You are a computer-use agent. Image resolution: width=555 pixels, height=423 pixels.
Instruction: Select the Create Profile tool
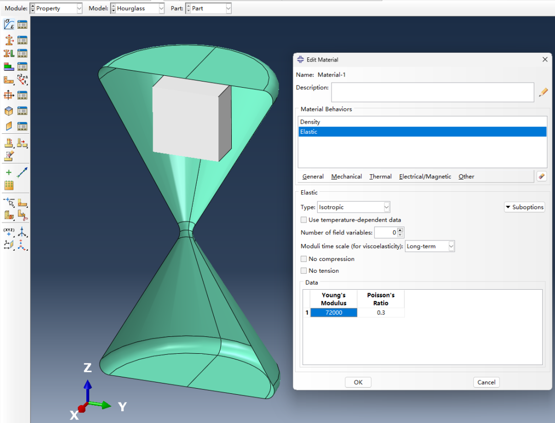click(x=9, y=95)
